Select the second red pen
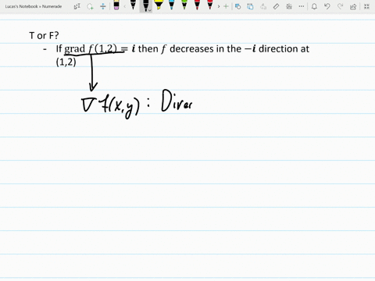375x281 pixels. pyautogui.click(x=210, y=5)
